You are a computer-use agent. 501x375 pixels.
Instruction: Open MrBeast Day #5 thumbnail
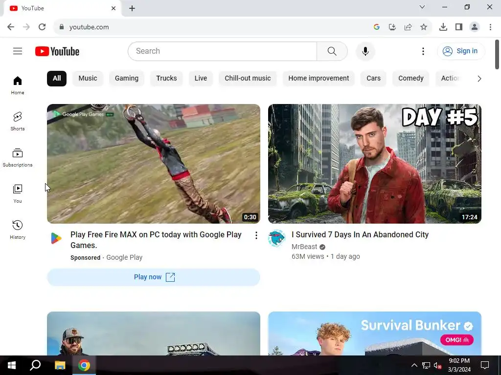[374, 164]
